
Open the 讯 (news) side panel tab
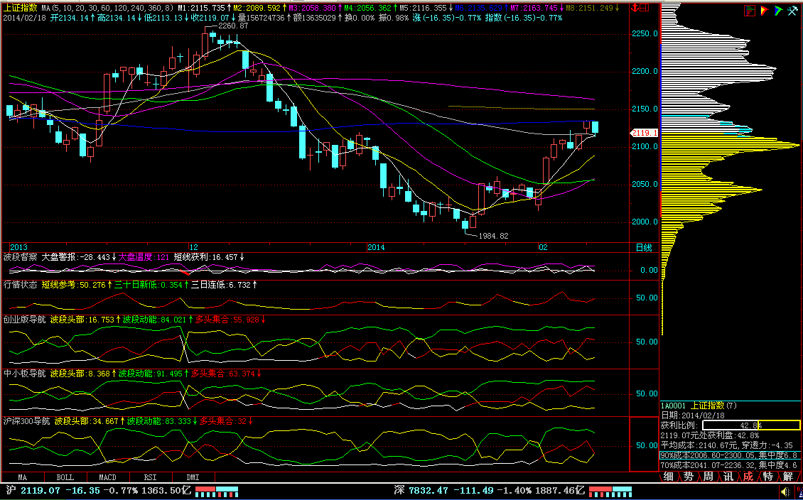(728, 477)
